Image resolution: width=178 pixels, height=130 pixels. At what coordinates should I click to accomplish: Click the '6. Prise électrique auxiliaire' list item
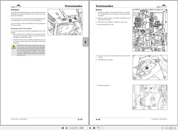click(104, 60)
